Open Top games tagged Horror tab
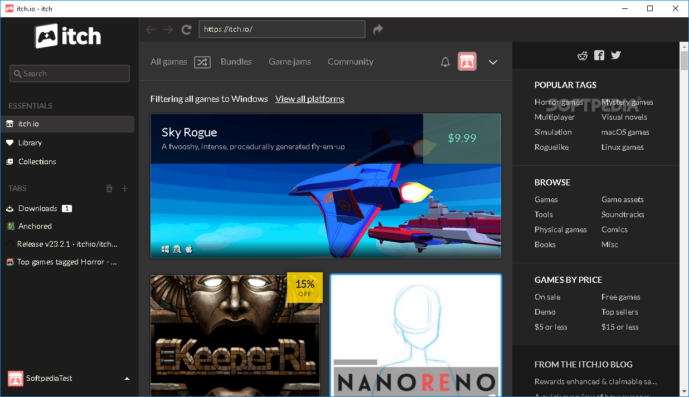 pos(67,262)
